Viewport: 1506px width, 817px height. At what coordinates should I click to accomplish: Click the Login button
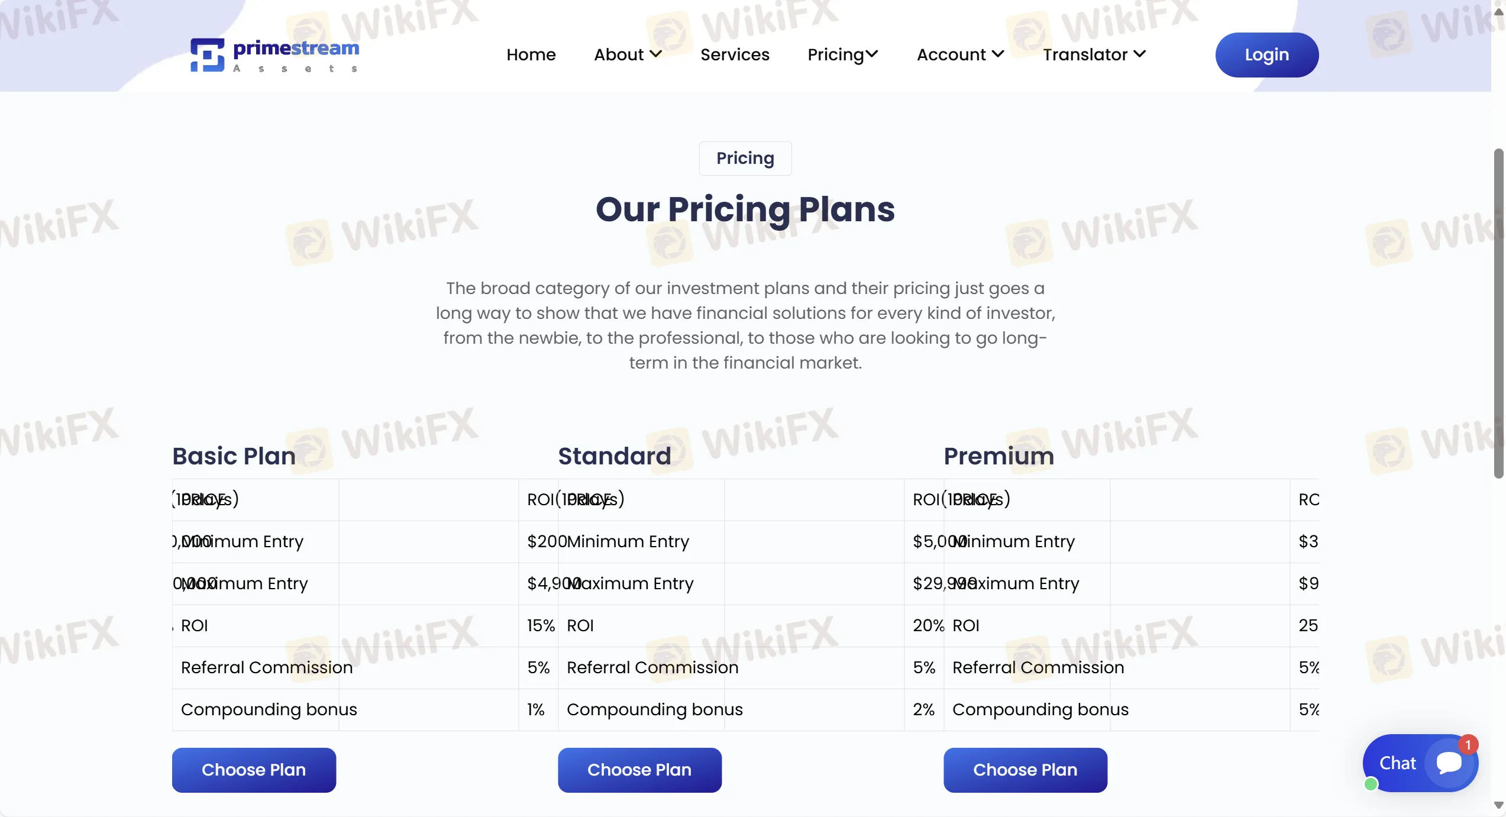tap(1266, 54)
